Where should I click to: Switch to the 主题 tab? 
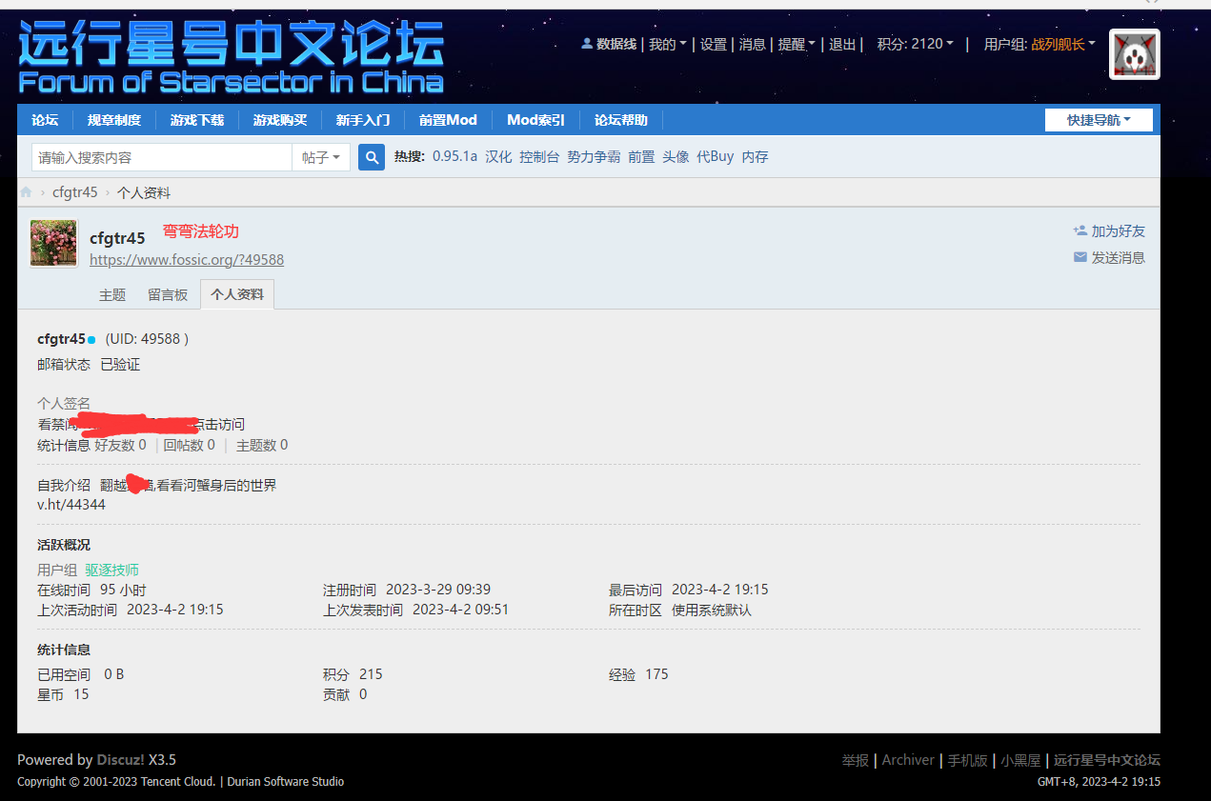tap(112, 295)
